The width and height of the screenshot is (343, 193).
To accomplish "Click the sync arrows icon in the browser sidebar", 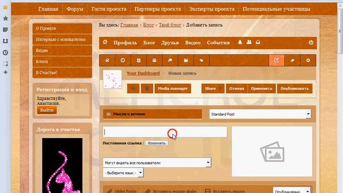I will 5,64.
